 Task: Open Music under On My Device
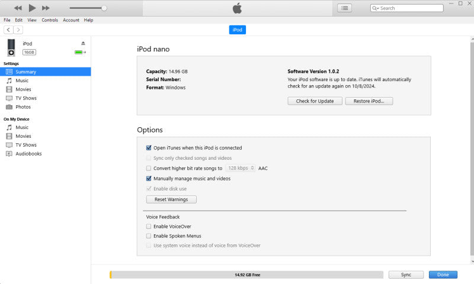click(x=46, y=127)
